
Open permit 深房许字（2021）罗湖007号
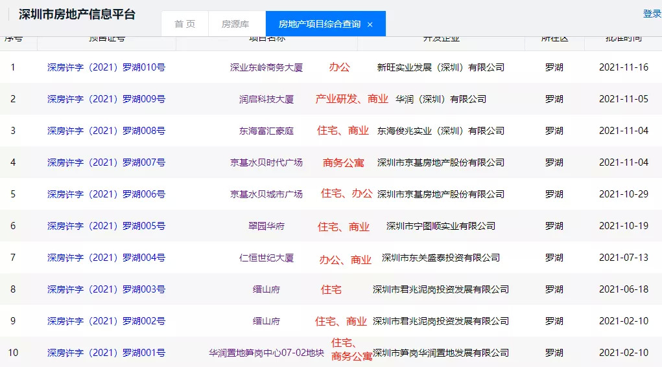[106, 162]
